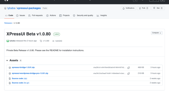Download xpressui-wordpress-bridge-pro-1.0.61.zip
The image size is (169, 95).
[x=30, y=73]
